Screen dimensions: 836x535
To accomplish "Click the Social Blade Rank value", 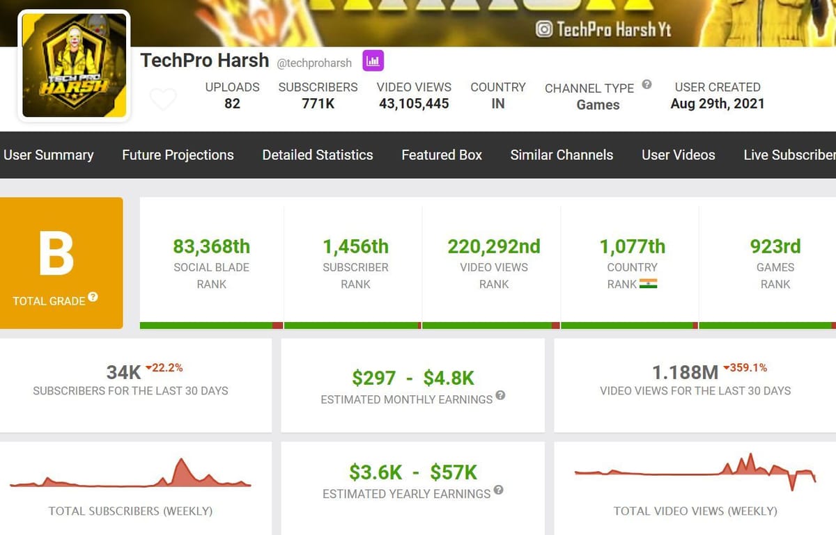I will [x=211, y=247].
